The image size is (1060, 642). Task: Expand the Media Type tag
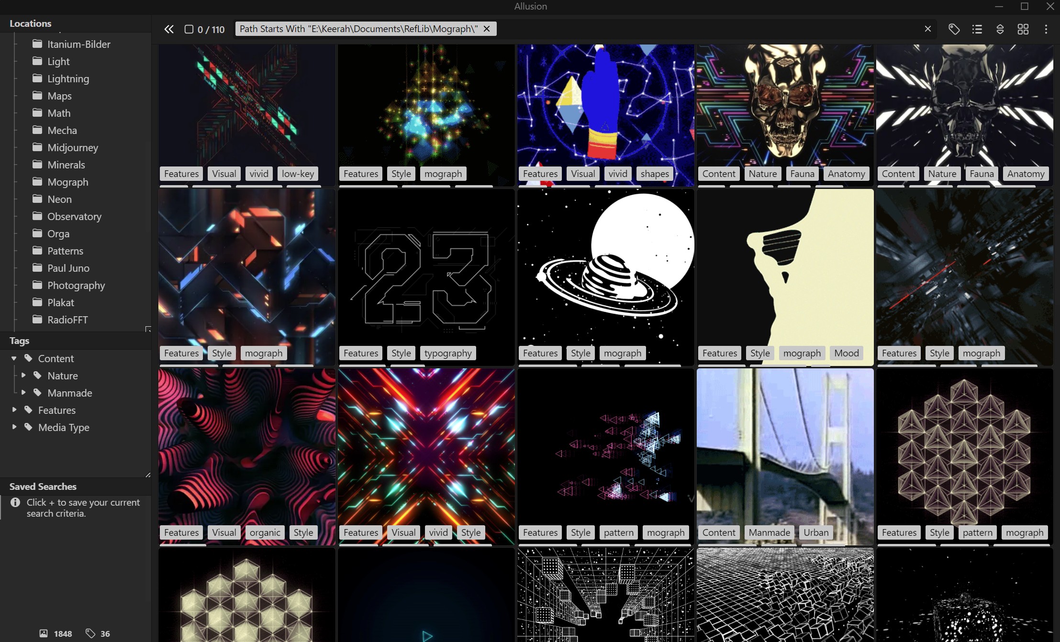(14, 427)
